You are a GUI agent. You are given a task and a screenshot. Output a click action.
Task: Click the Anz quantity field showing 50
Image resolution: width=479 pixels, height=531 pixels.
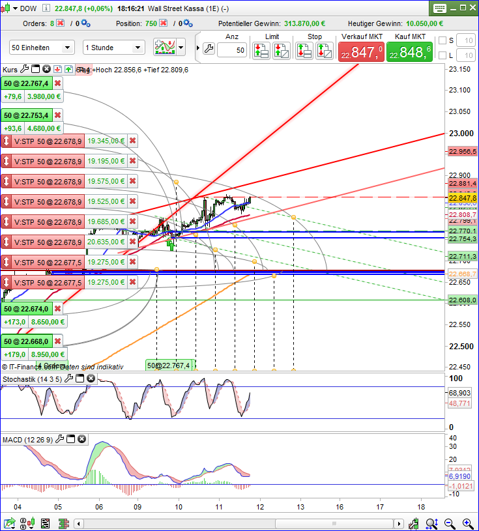[x=232, y=50]
